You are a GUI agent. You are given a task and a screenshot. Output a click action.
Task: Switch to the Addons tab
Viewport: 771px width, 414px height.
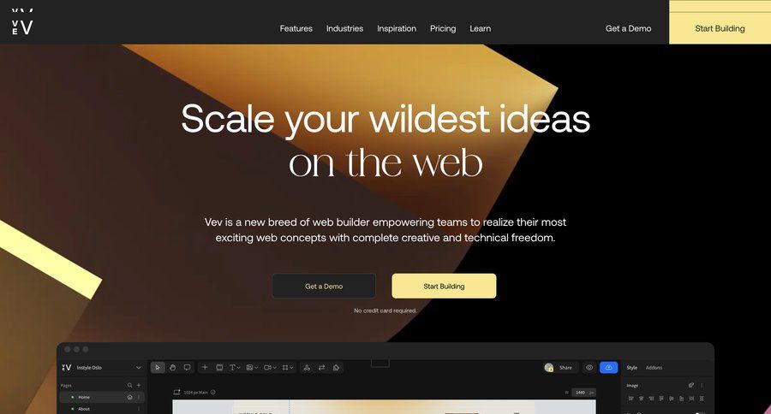654,368
